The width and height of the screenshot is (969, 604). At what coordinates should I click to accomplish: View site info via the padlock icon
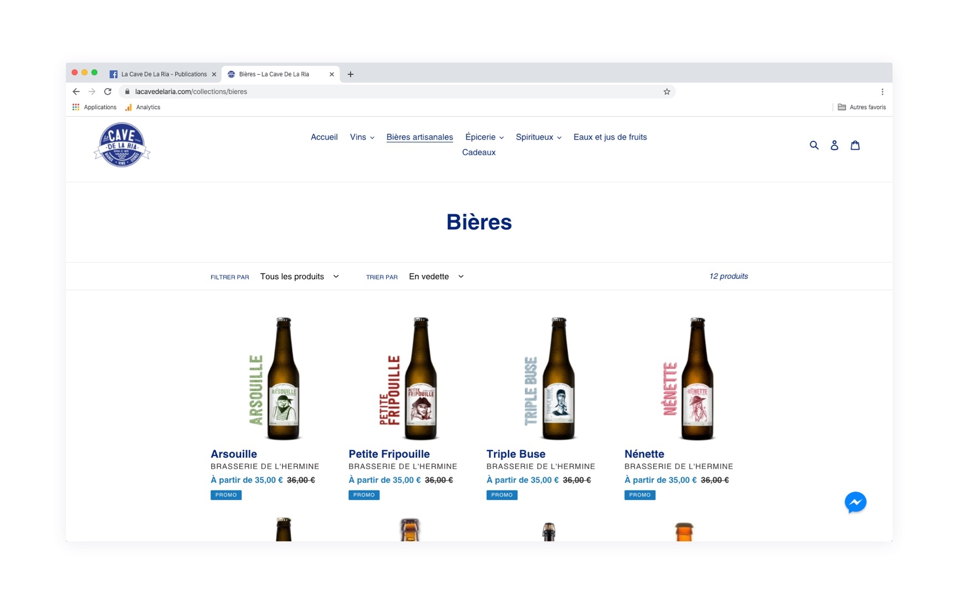(127, 92)
